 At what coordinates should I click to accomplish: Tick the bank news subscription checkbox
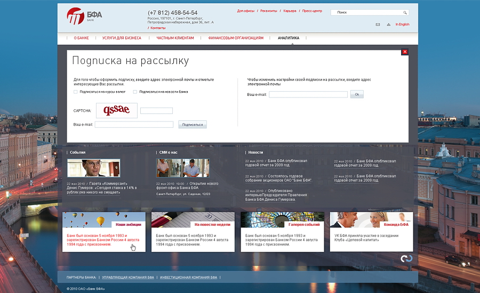coord(135,92)
